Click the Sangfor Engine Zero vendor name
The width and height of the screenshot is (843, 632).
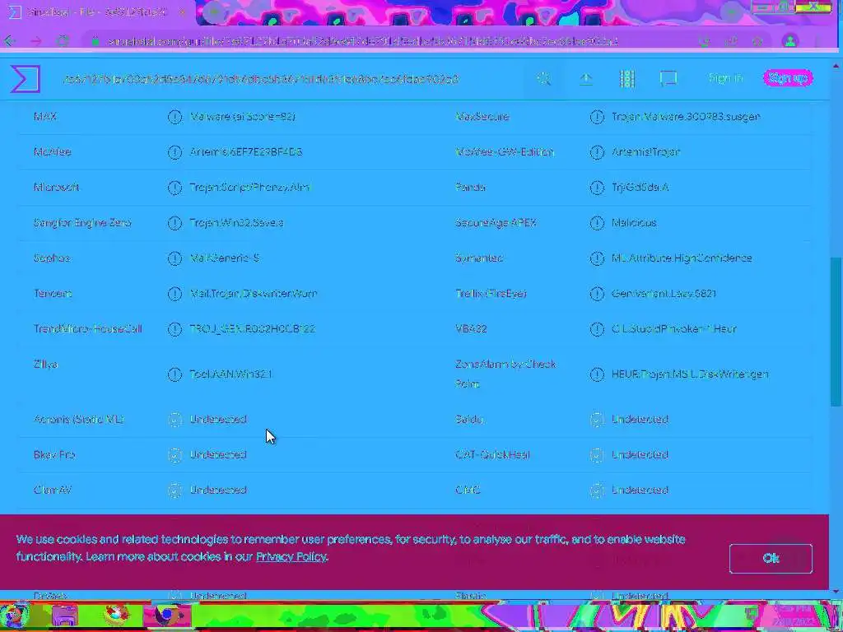(82, 222)
